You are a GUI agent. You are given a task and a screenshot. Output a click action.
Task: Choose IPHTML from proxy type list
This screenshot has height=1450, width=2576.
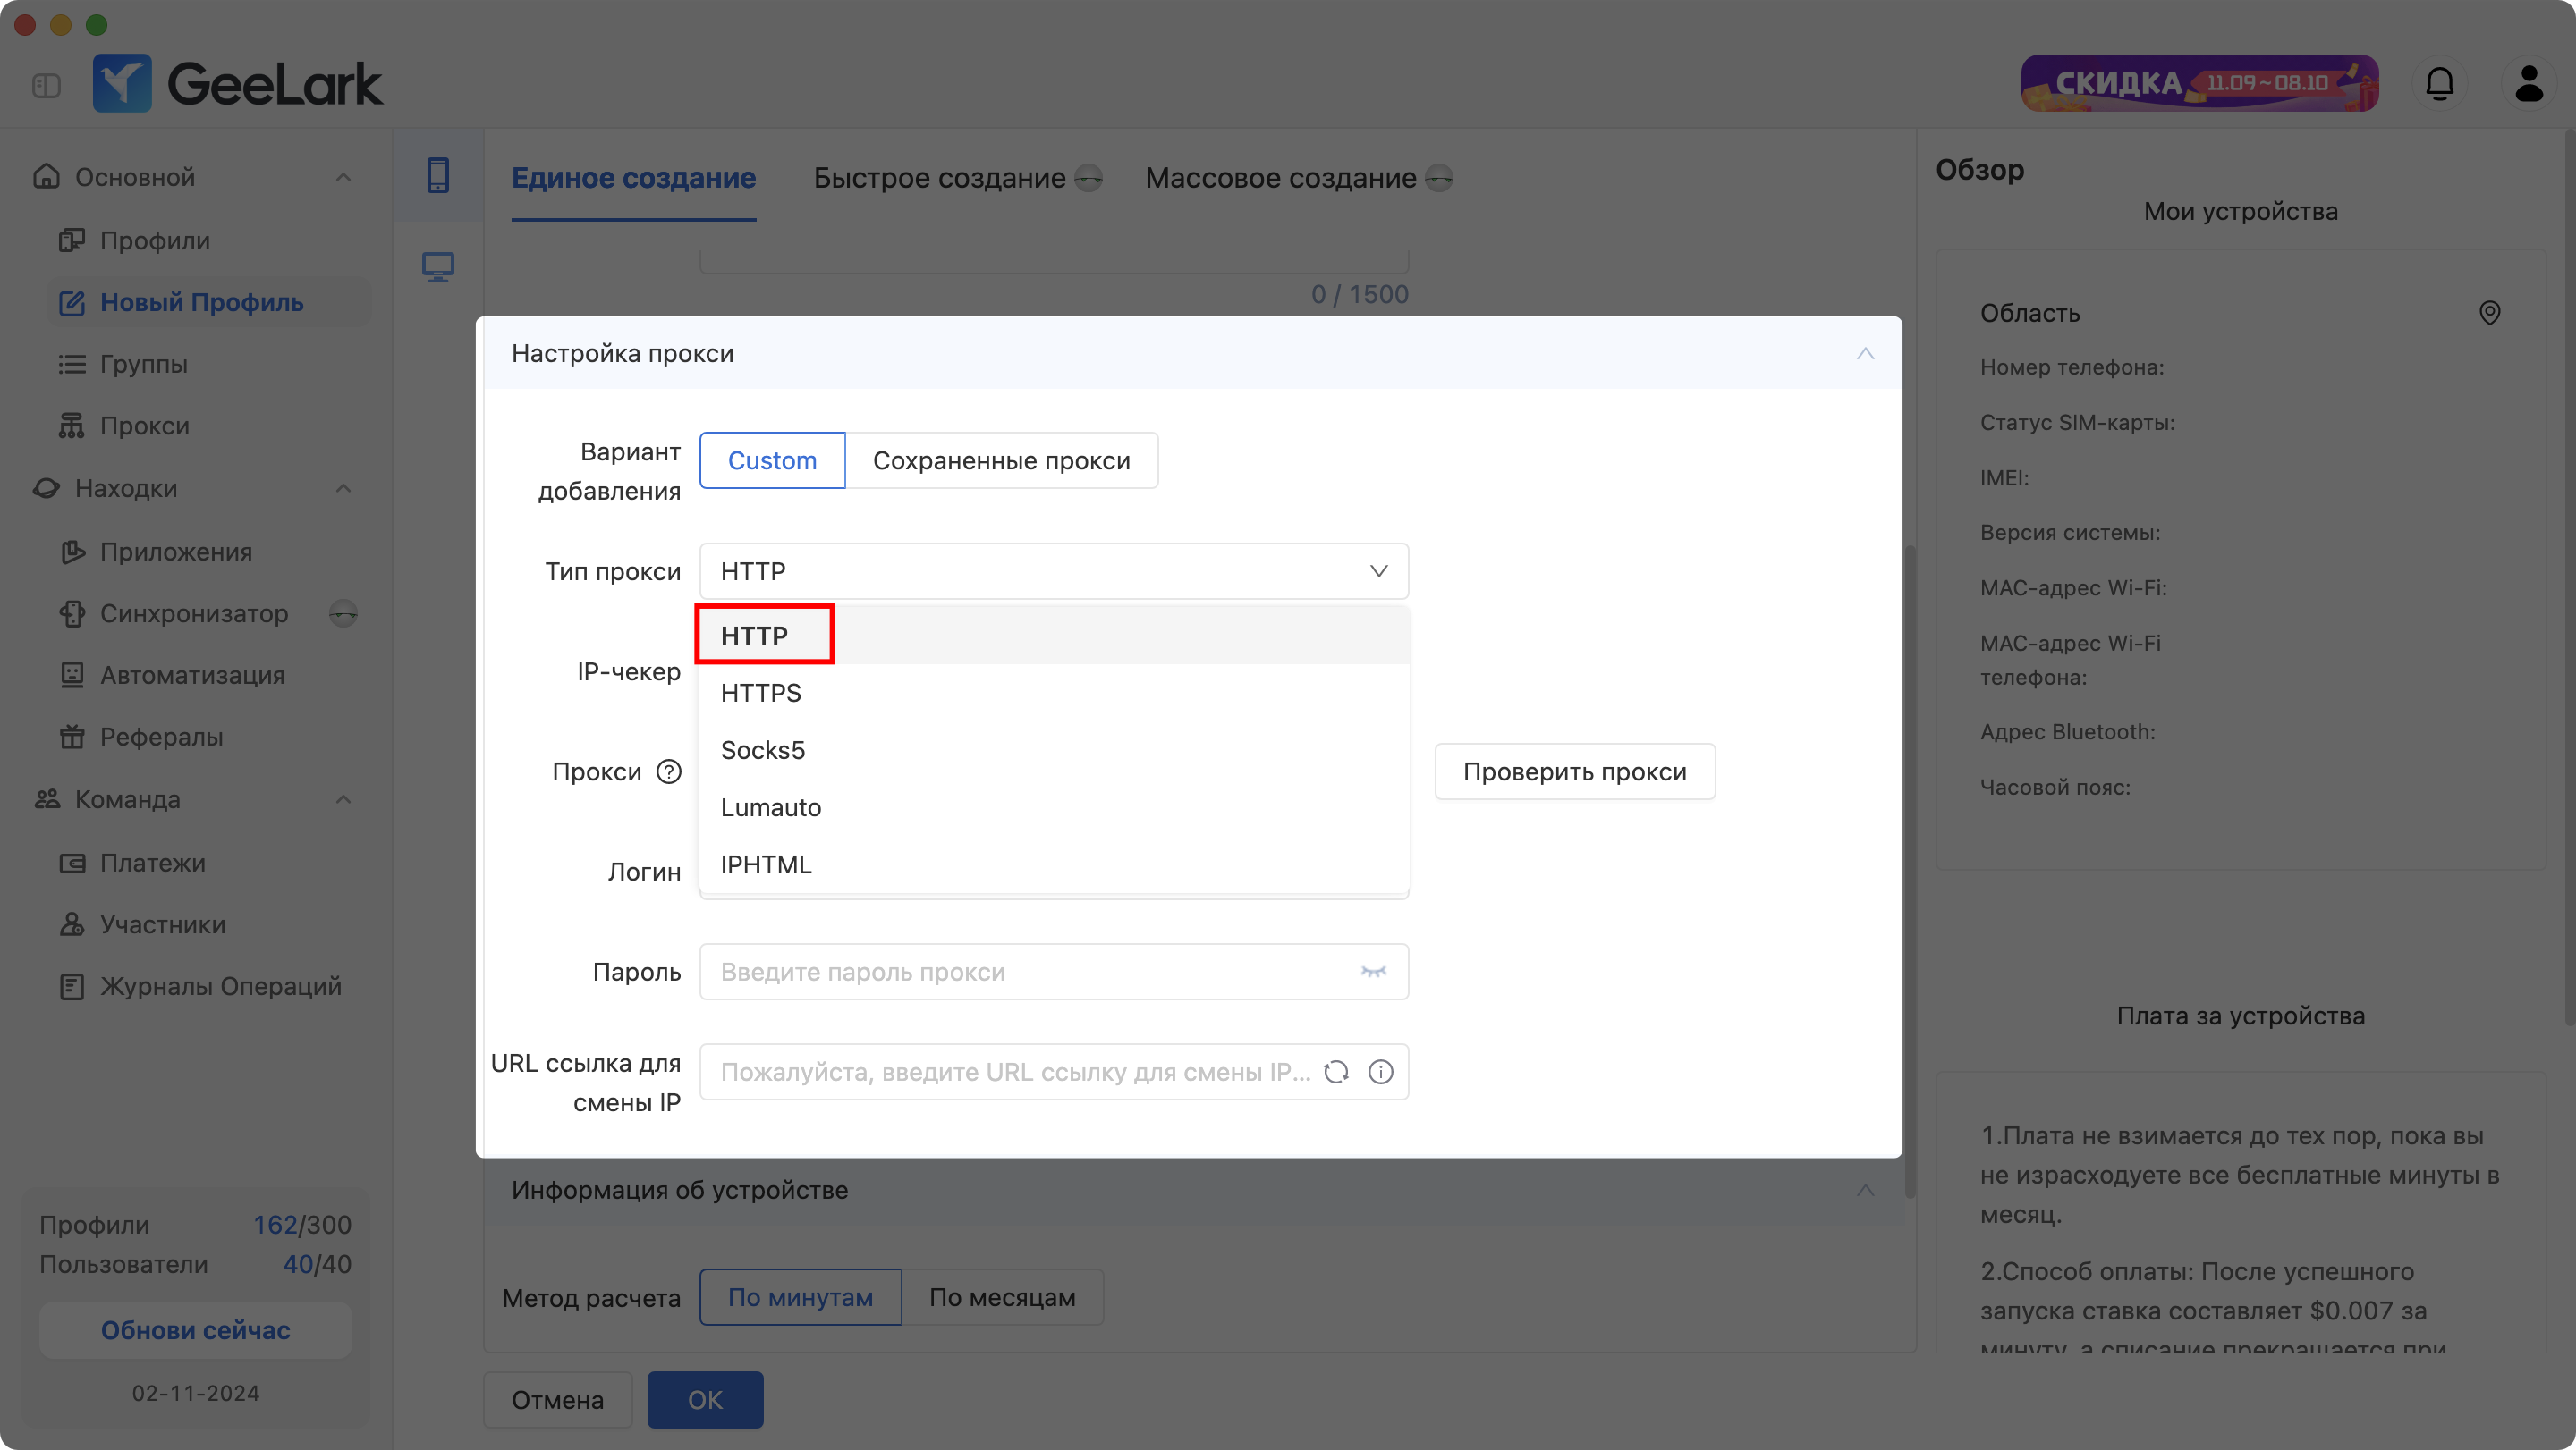click(1054, 864)
